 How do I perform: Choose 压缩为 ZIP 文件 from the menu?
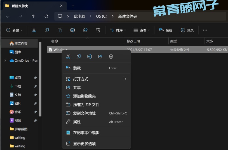pos(86,105)
